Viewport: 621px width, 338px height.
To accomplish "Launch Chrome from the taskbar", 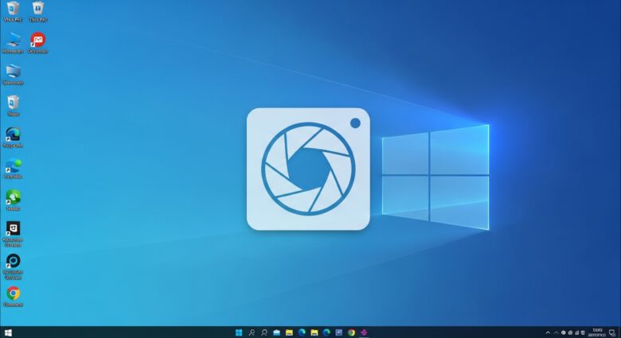I will (x=351, y=332).
